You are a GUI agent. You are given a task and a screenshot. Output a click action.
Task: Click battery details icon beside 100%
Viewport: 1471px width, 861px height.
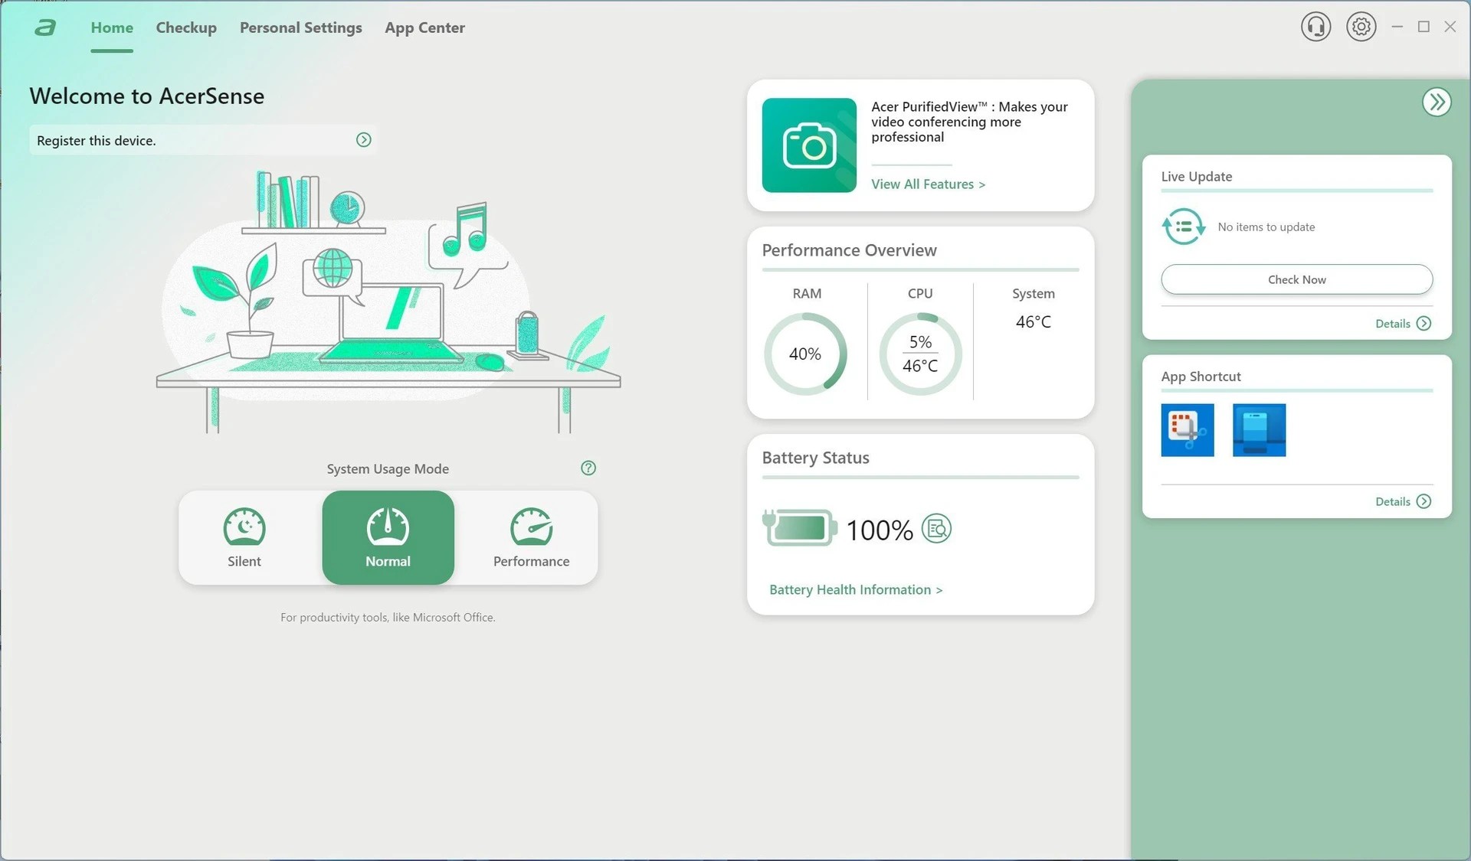pyautogui.click(x=936, y=529)
